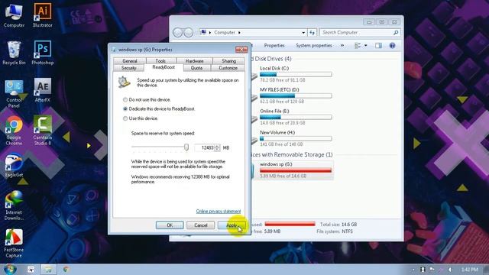The height and width of the screenshot is (275, 489).
Task: Open the Camtasia Studio 8 shortcut
Action: (x=43, y=131)
